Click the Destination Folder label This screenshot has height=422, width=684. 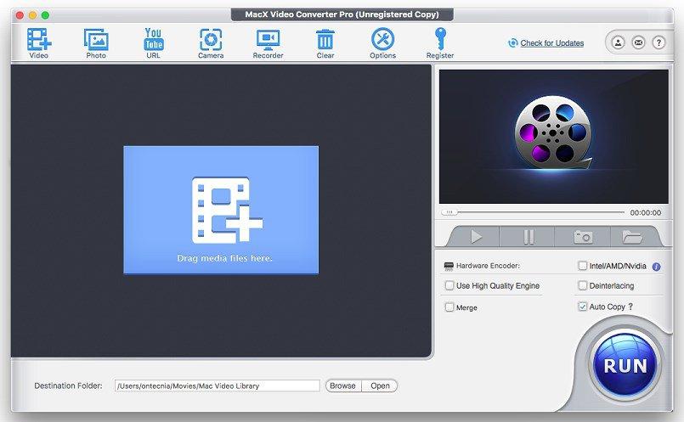click(x=68, y=385)
